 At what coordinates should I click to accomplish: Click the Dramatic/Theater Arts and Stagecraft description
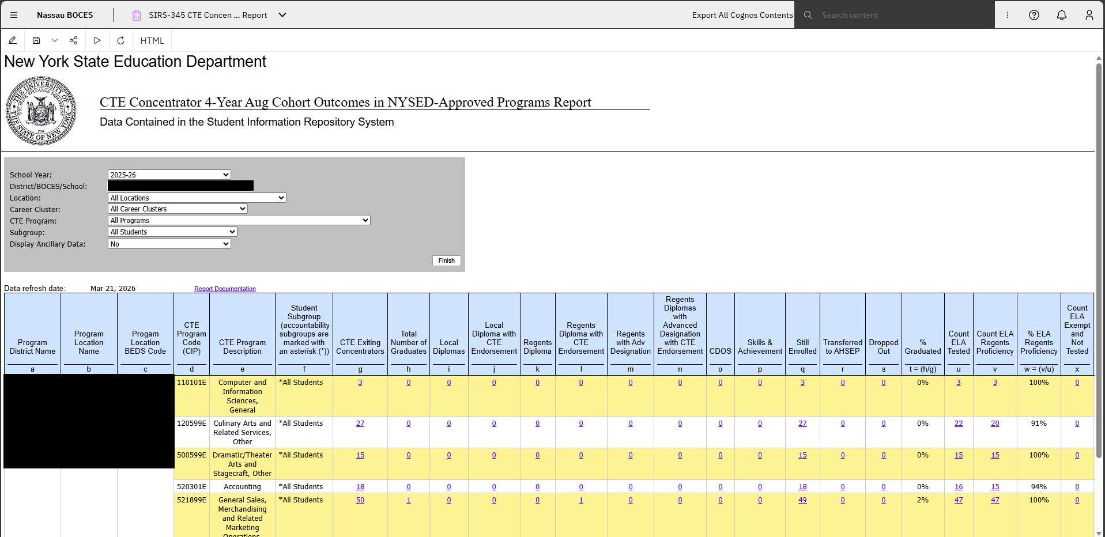242,464
